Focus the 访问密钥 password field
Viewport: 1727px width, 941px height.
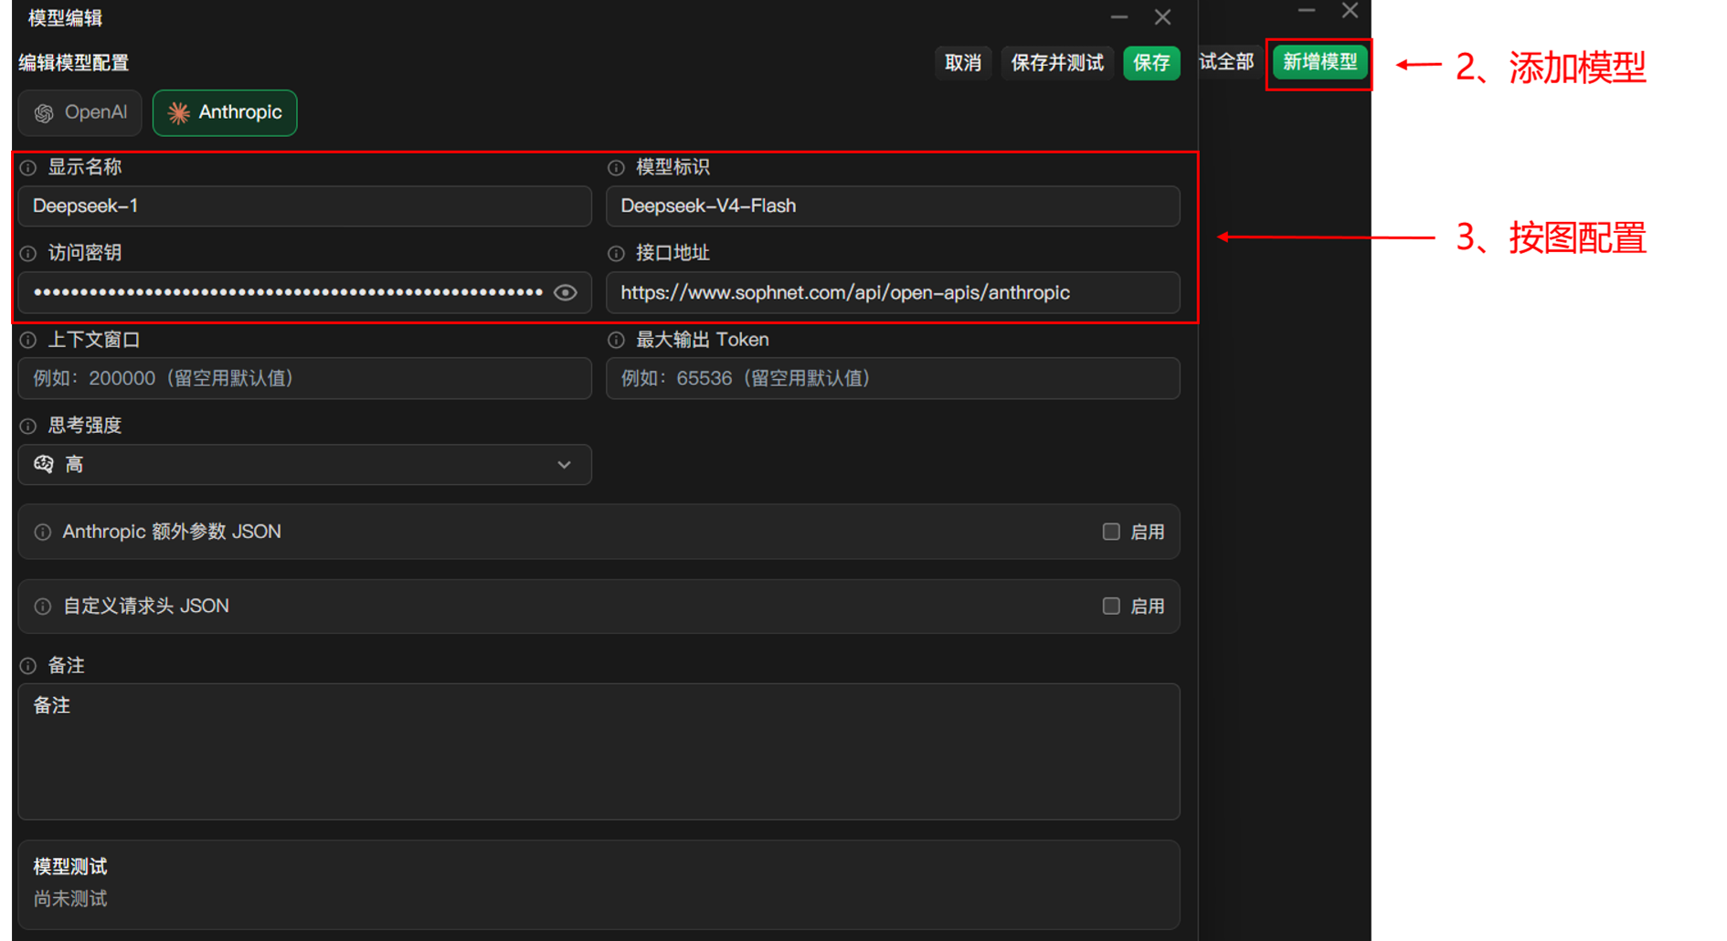[x=305, y=292]
